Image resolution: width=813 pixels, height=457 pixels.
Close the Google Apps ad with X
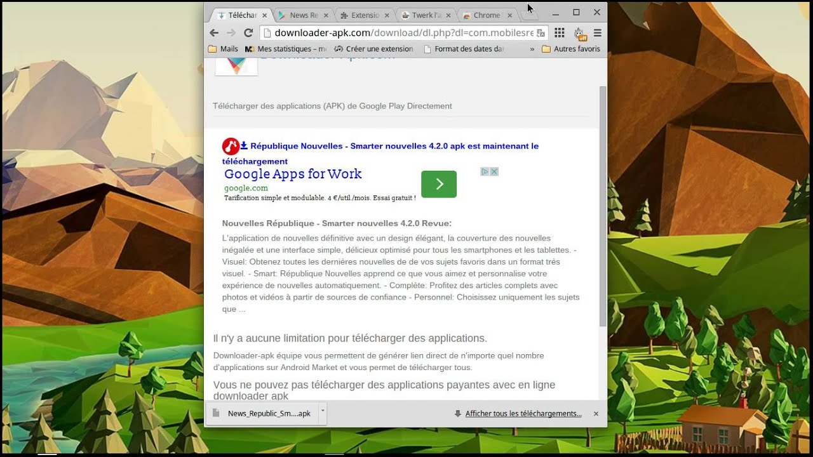494,171
